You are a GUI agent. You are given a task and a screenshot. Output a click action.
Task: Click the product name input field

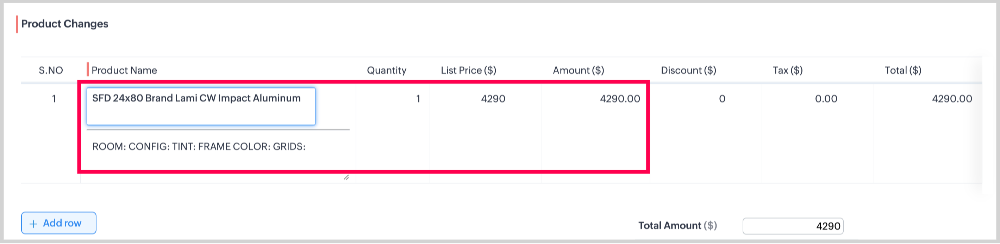[201, 106]
